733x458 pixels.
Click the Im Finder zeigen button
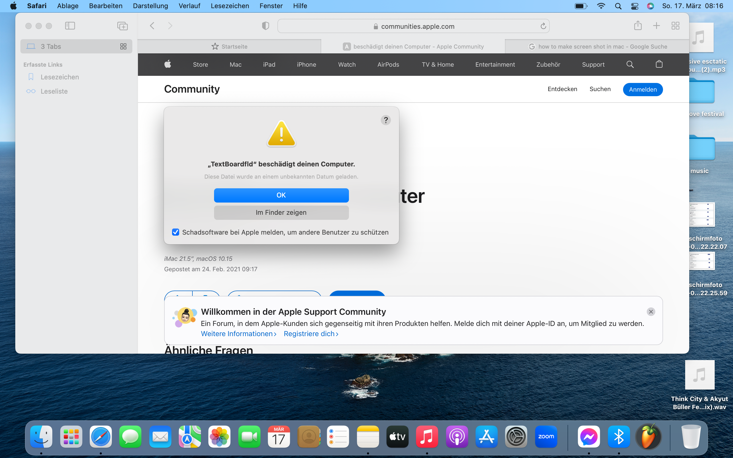(281, 213)
